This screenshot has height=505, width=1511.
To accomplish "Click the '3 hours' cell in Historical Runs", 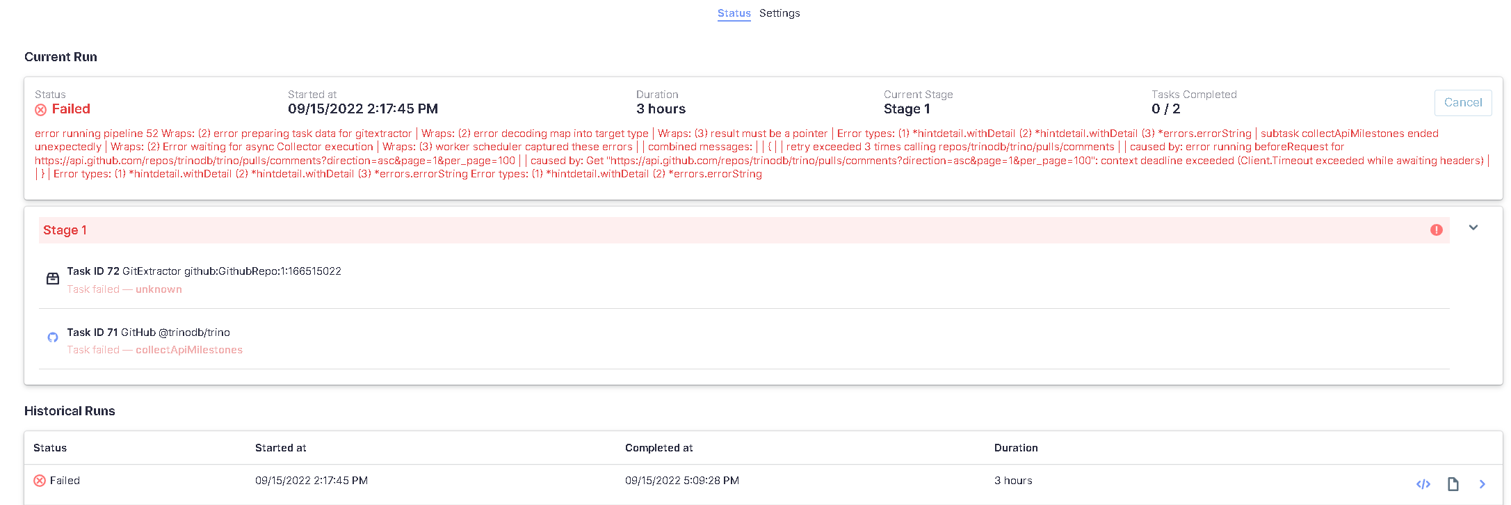I will (x=1013, y=481).
